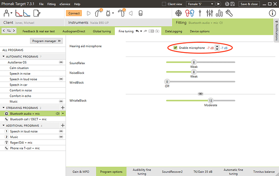Image resolution: width=279 pixels, height=176 pixels.
Task: Open the eService menu
Action: tap(65, 4)
